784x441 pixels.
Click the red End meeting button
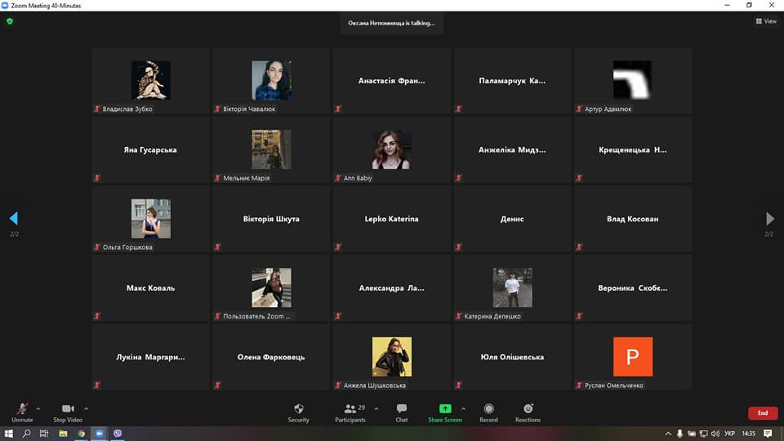762,413
